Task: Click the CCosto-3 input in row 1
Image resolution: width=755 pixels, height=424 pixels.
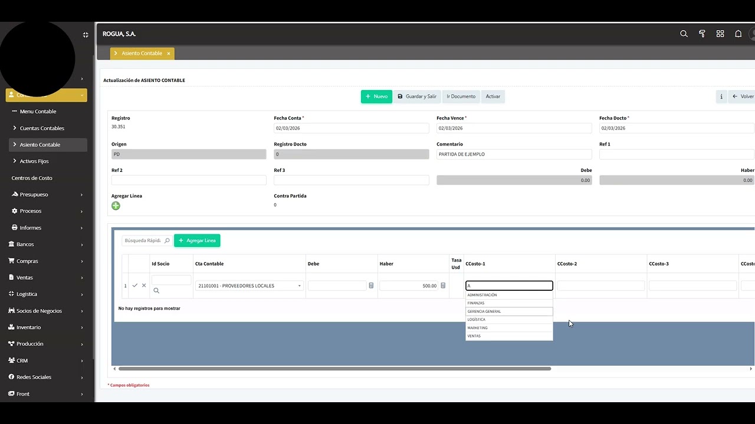Action: pos(693,286)
